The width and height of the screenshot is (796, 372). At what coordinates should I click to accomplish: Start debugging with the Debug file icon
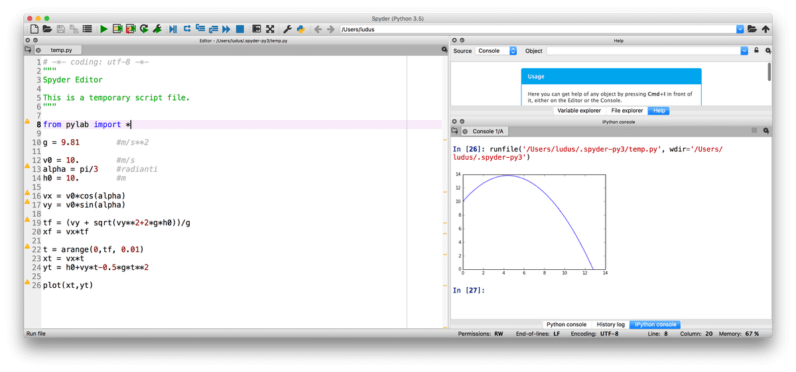173,29
